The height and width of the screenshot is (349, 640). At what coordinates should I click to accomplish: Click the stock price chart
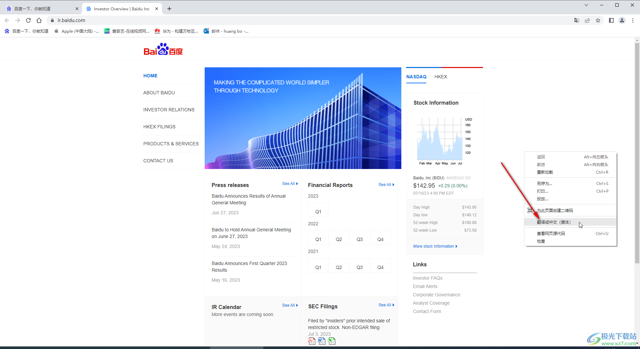coord(444,141)
